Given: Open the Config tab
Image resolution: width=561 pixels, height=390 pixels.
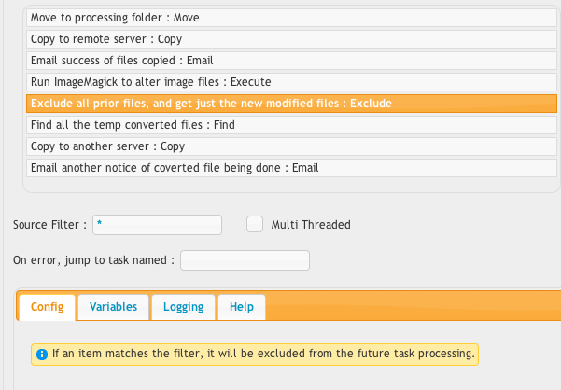Looking at the screenshot, I should click(48, 307).
